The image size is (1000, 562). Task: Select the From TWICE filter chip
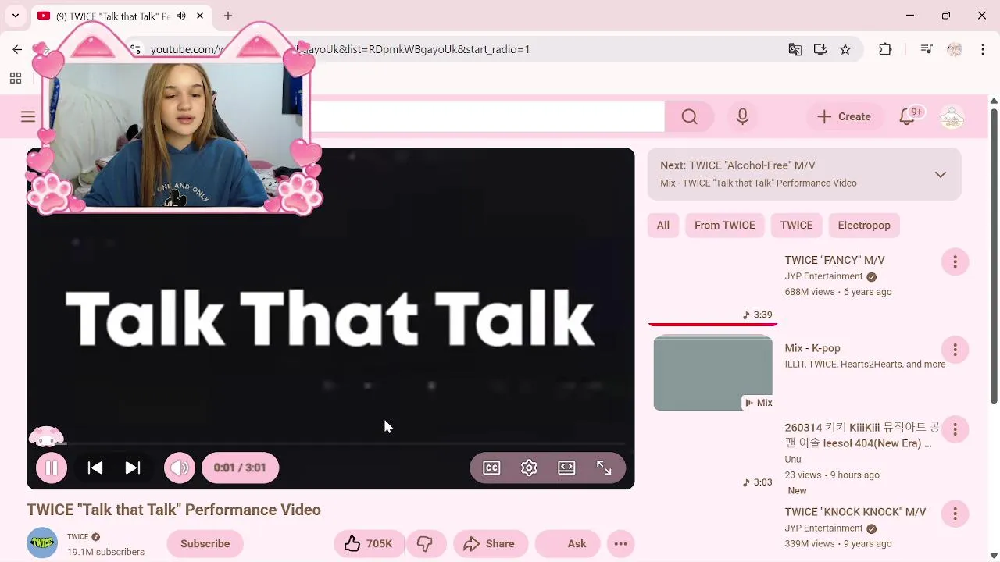point(725,225)
